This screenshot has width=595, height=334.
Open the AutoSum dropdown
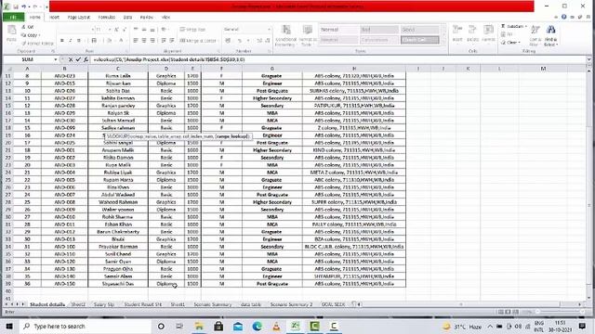526,27
